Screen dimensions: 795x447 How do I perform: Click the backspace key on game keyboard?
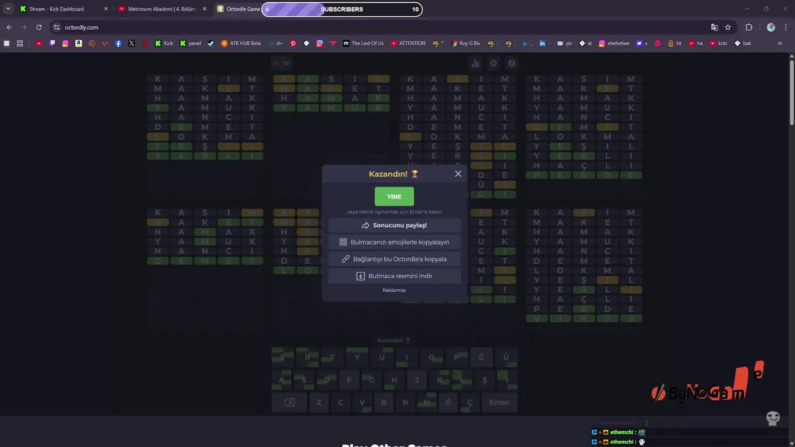[x=289, y=402]
